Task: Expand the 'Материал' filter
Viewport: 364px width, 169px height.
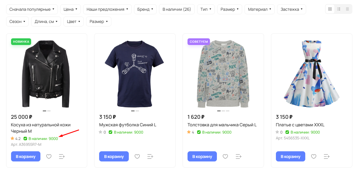Action: (260, 9)
